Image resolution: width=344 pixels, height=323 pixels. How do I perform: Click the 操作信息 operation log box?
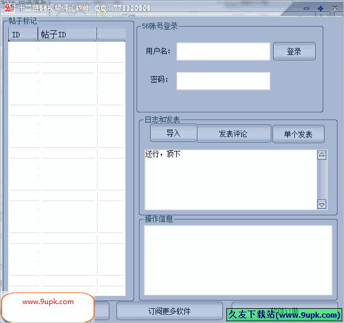point(238,260)
